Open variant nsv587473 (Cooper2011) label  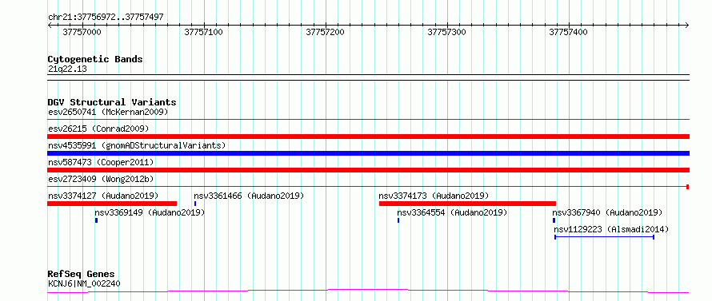point(101,162)
